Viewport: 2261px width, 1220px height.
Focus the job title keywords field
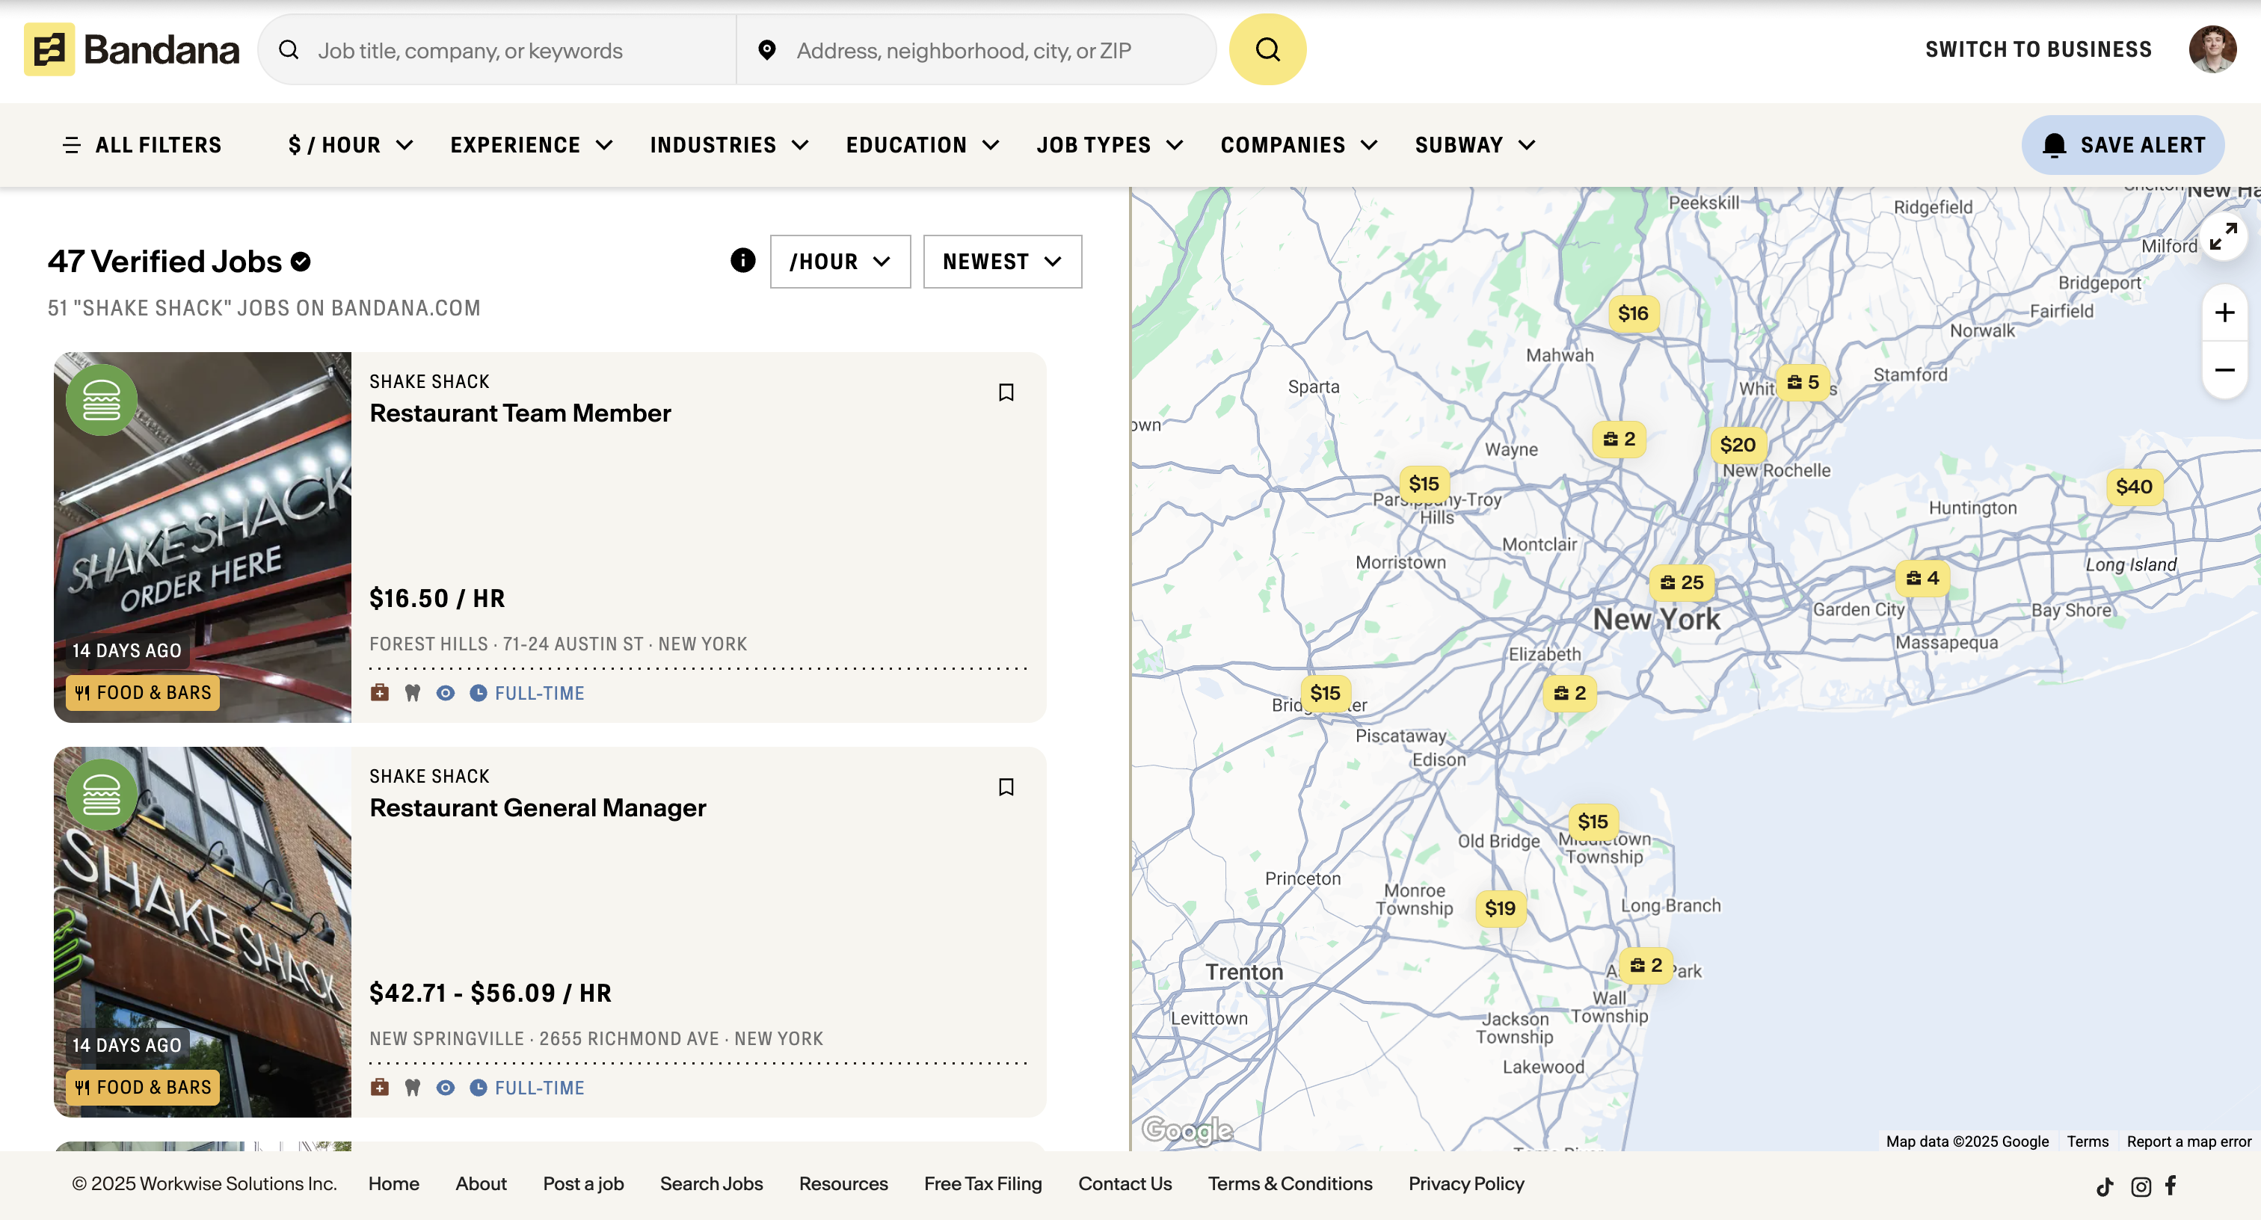[518, 51]
